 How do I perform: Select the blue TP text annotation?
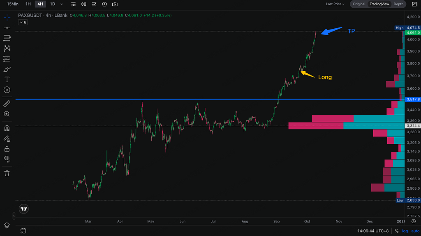click(351, 31)
